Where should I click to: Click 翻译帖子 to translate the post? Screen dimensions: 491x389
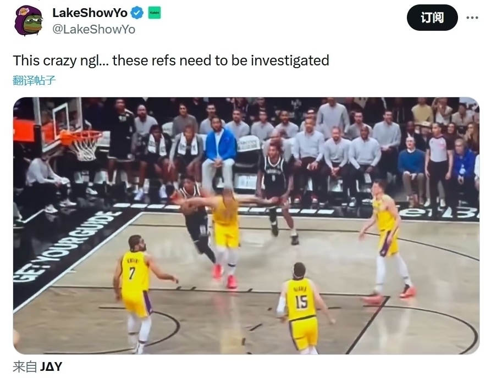[34, 80]
